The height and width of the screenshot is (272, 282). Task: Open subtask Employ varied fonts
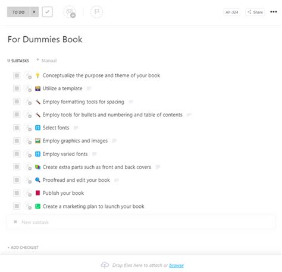pos(65,154)
